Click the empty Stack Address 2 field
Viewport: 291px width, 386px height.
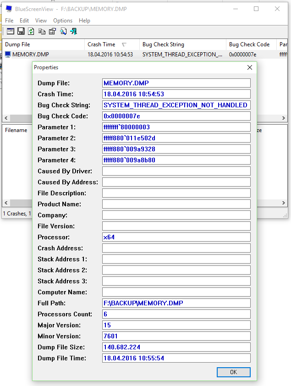pos(176,270)
